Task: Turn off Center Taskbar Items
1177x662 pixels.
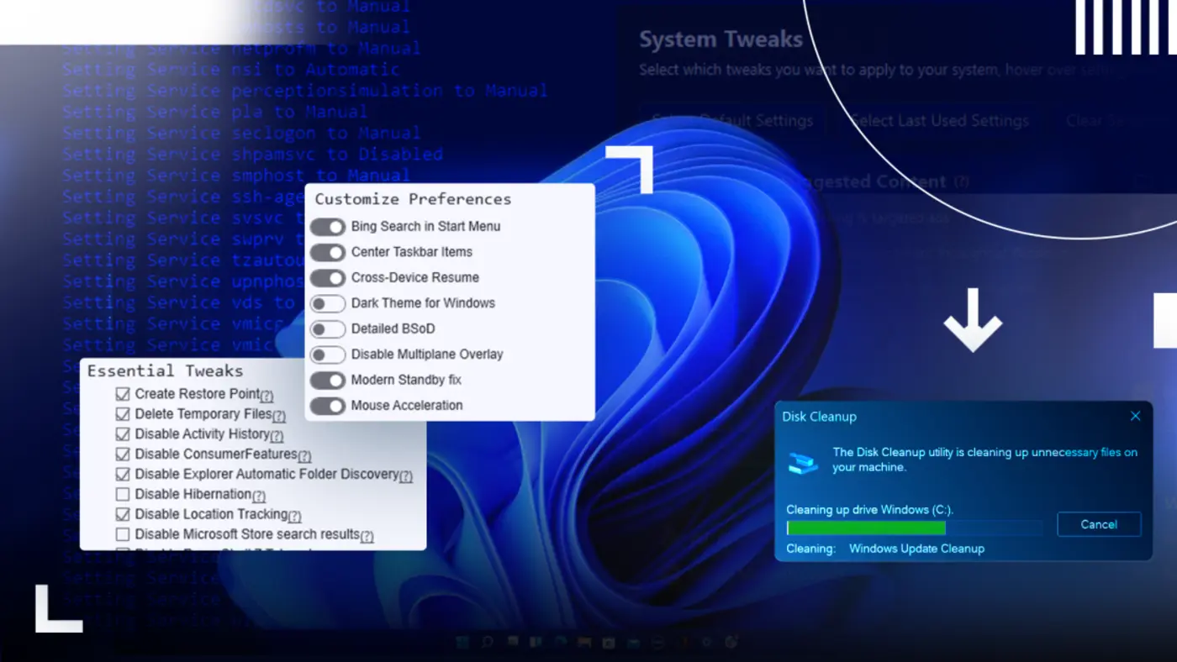Action: (x=328, y=252)
